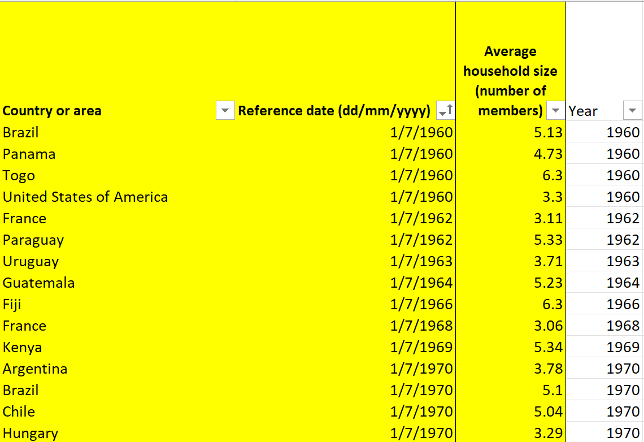Image resolution: width=644 pixels, height=442 pixels.
Task: Click the Chile country cell
Action: click(x=19, y=412)
